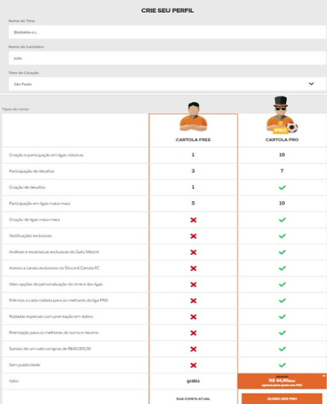The image size is (327, 404).
Task: Click the 'Criação e participação em ligas clássicas' label
Action: 46,155
